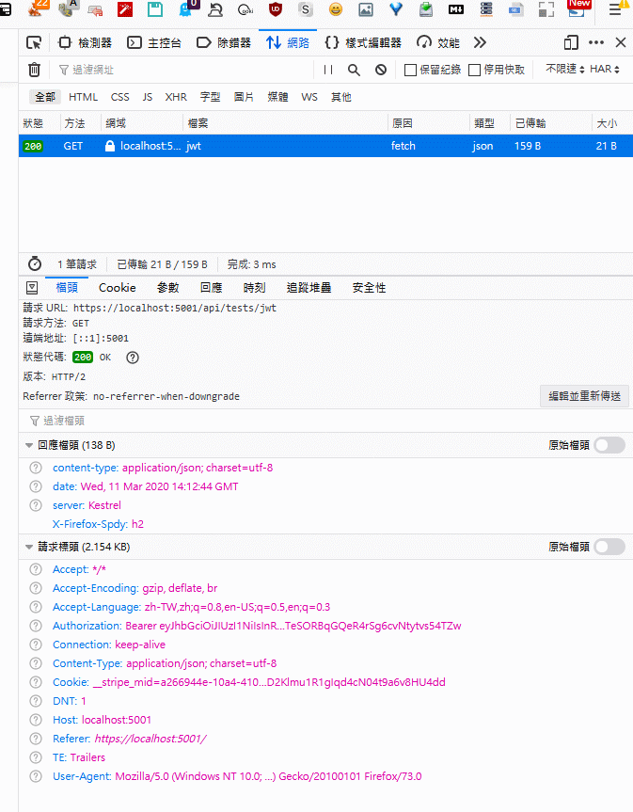
Task: Collapse the 回應檔頭 response headers section
Action: (x=29, y=445)
